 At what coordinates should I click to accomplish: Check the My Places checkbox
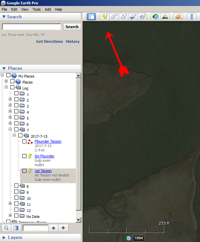coord(8,75)
